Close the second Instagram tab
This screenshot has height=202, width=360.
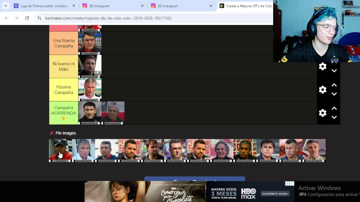click(211, 6)
